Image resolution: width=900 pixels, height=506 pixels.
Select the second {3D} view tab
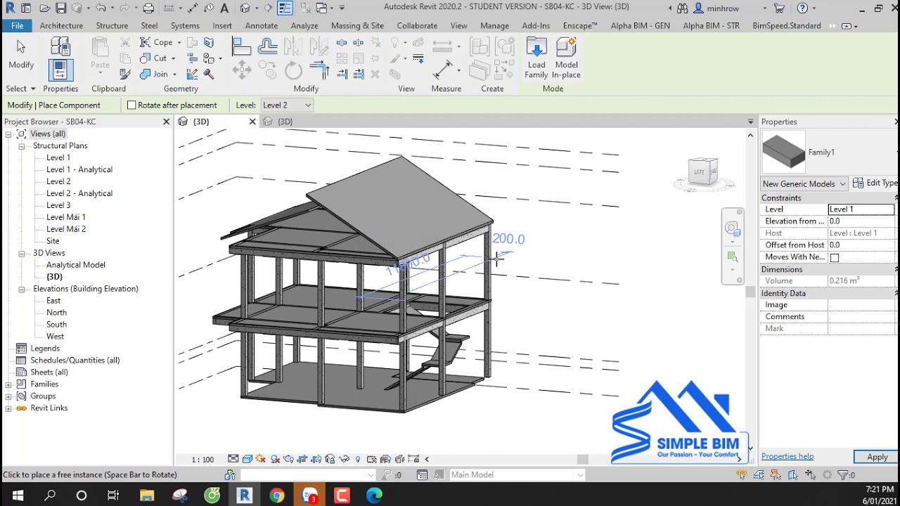(x=285, y=122)
